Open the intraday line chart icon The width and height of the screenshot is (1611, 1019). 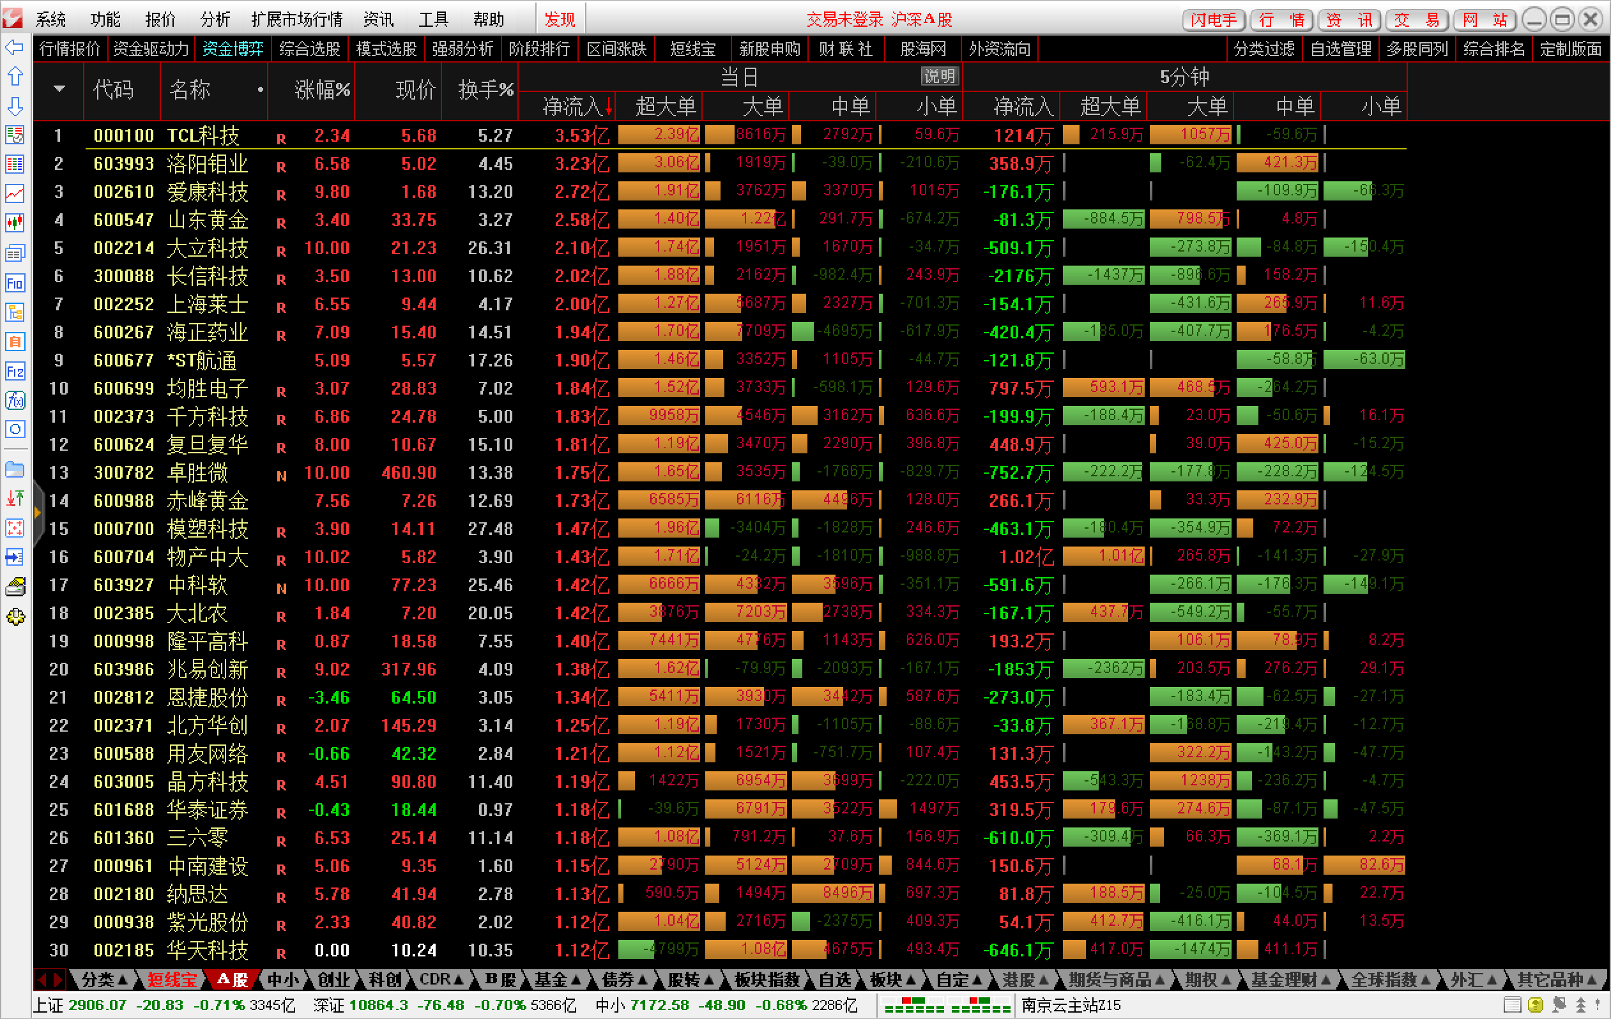(x=15, y=194)
